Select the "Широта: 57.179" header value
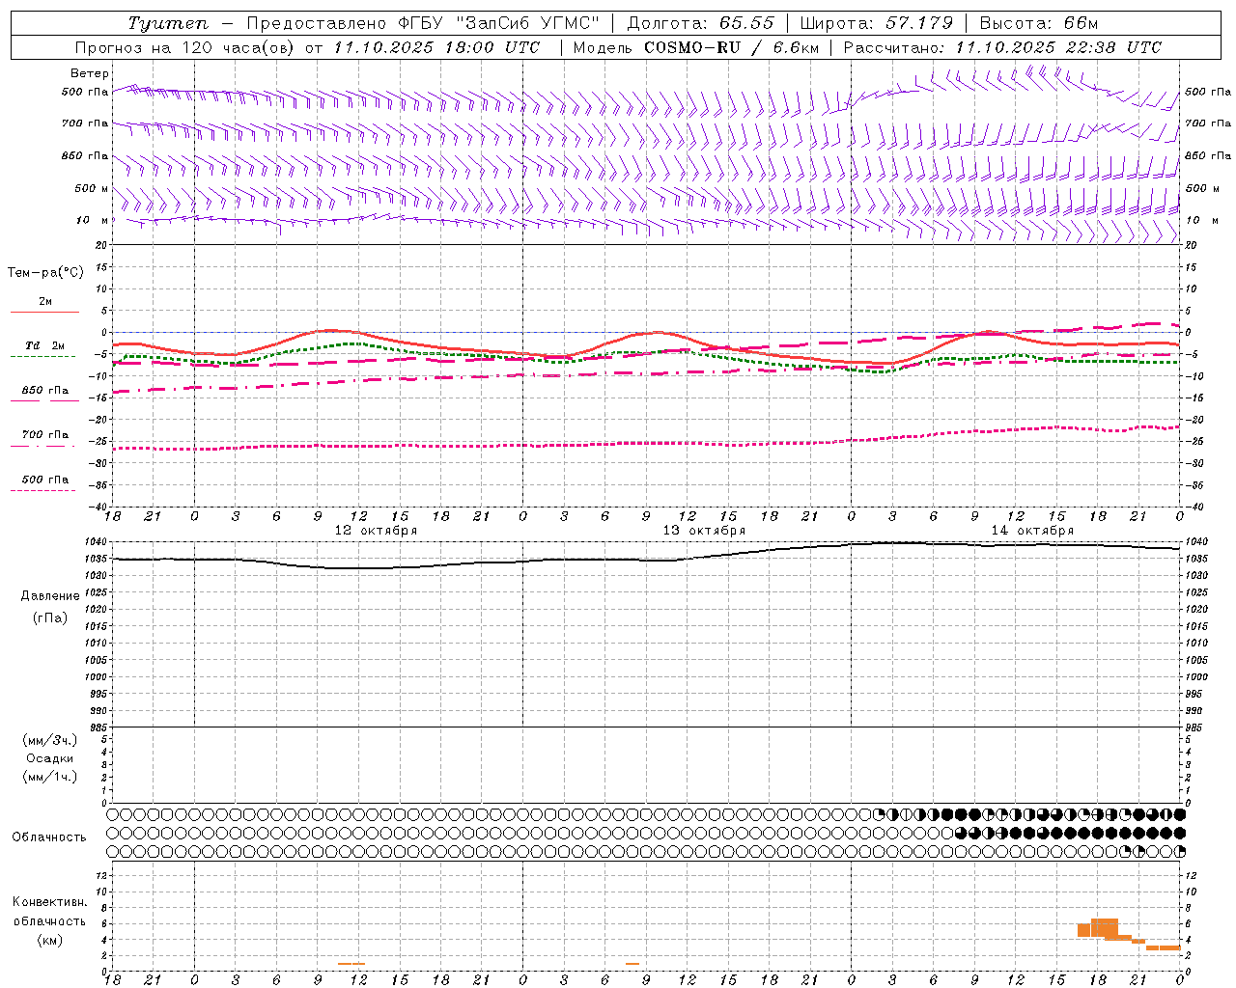The width and height of the screenshot is (1236, 988). coord(877,23)
